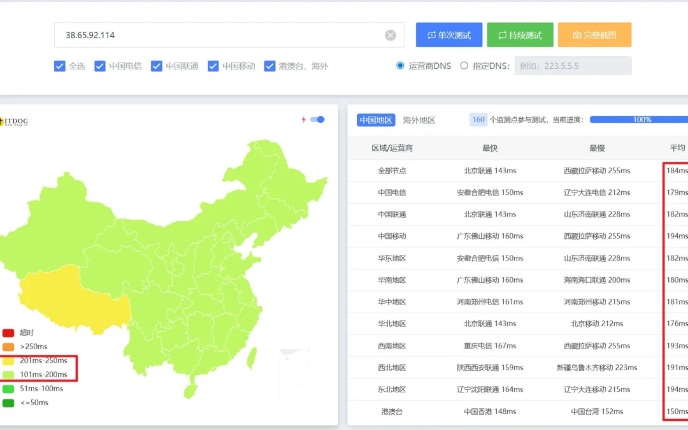Click 河南郑州移动 215ms cell
The height and width of the screenshot is (430, 688).
coord(597,302)
